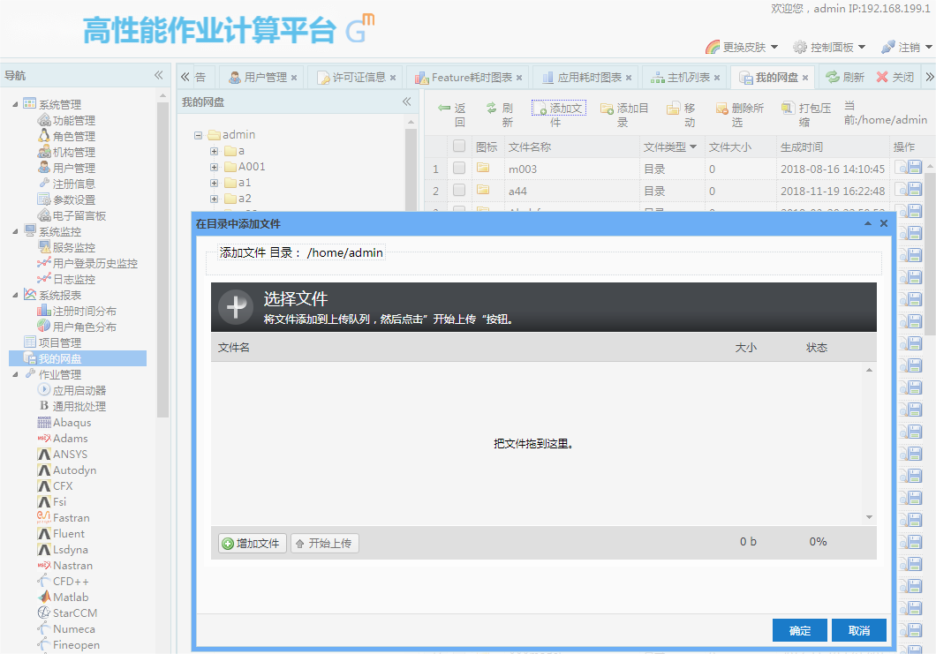Click the 返回 toolbar icon
The image size is (936, 654).
[x=444, y=108]
